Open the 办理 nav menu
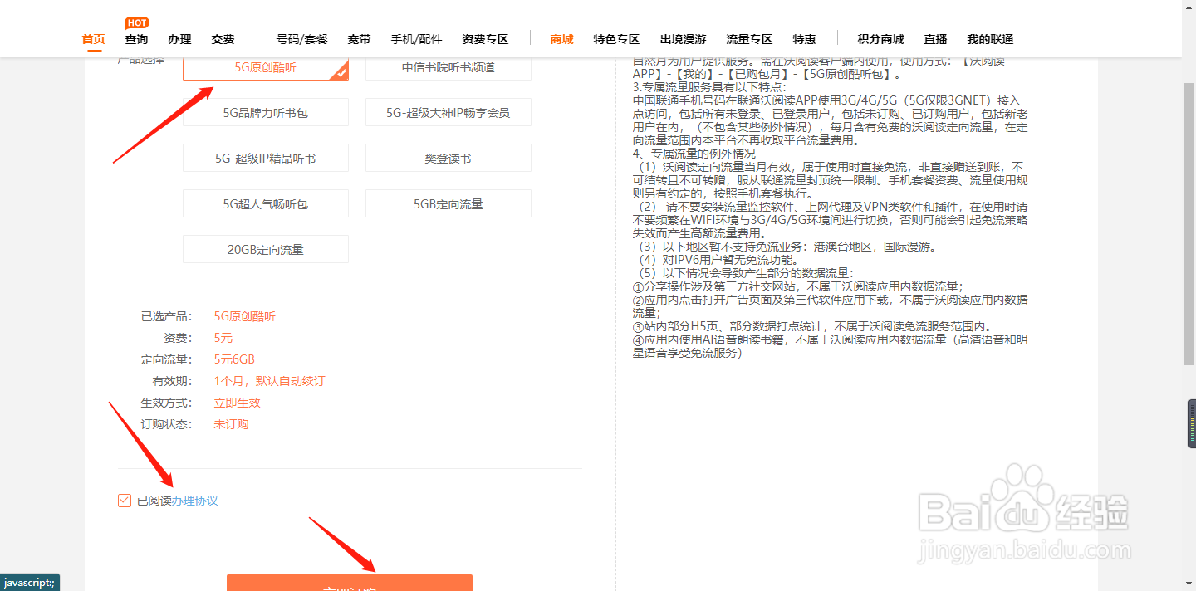 click(x=179, y=39)
